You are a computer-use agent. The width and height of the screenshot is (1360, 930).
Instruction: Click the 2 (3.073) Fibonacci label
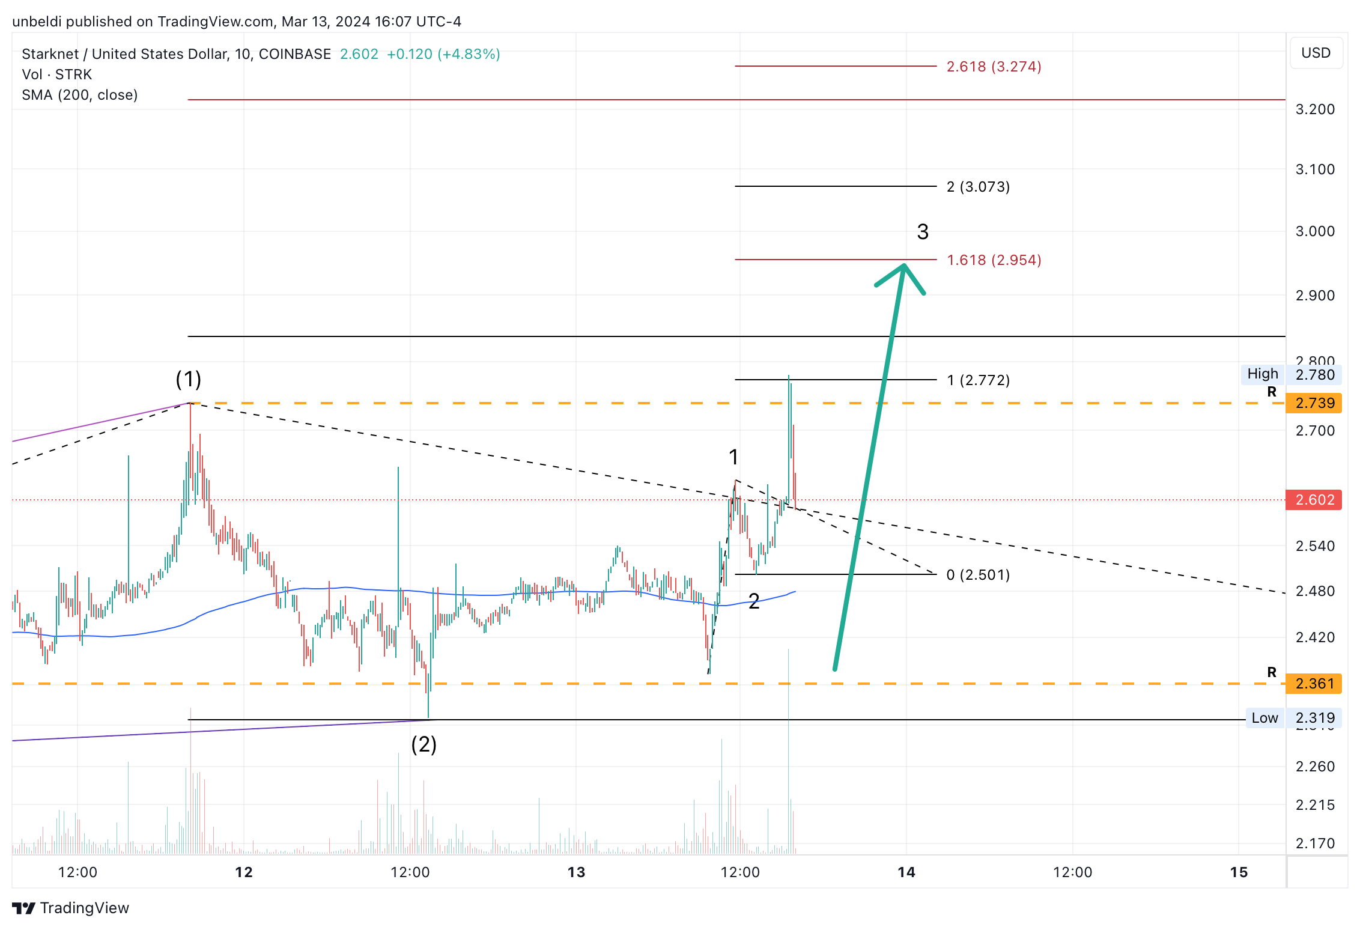click(978, 187)
